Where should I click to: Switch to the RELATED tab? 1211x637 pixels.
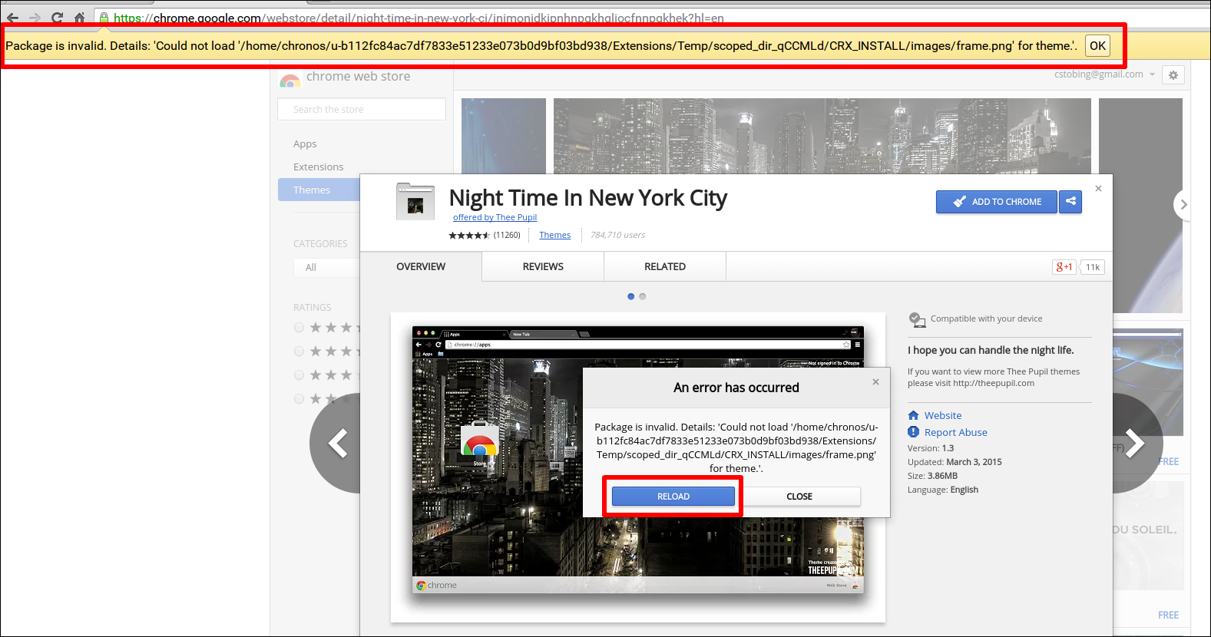tap(665, 267)
